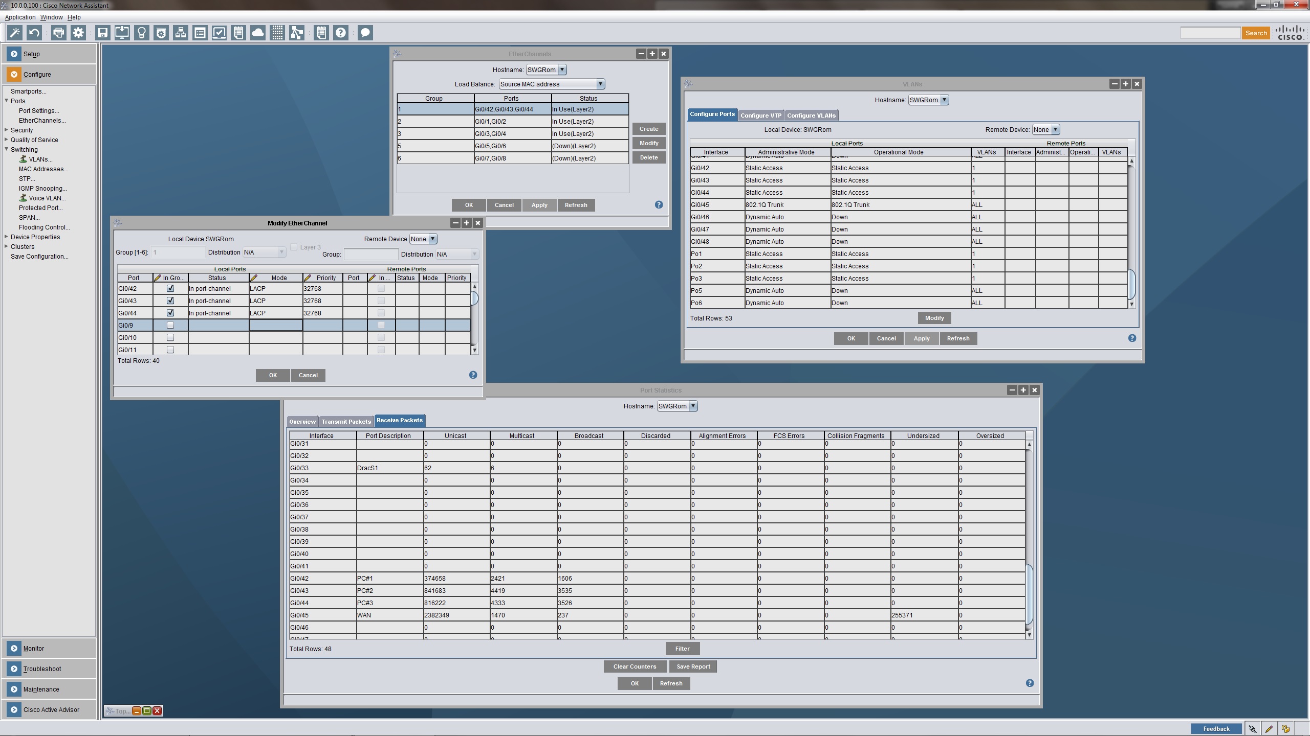Open Hostname dropdown in VLANs window

[x=929, y=100]
